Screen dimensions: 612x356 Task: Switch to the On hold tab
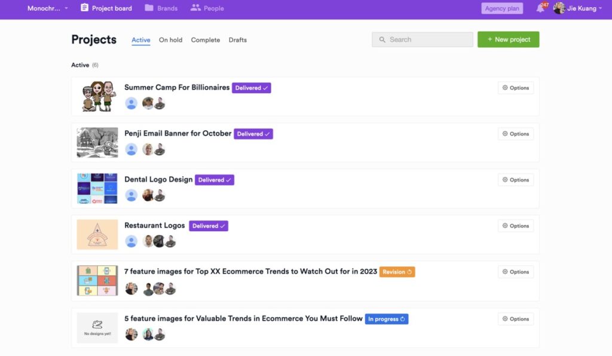(x=170, y=40)
